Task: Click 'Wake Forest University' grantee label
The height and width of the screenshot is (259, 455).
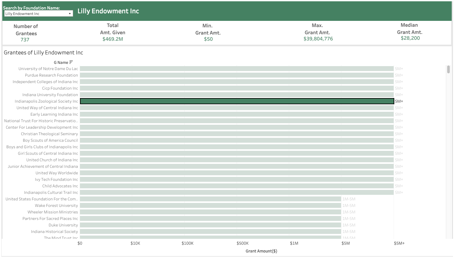Action: point(56,206)
